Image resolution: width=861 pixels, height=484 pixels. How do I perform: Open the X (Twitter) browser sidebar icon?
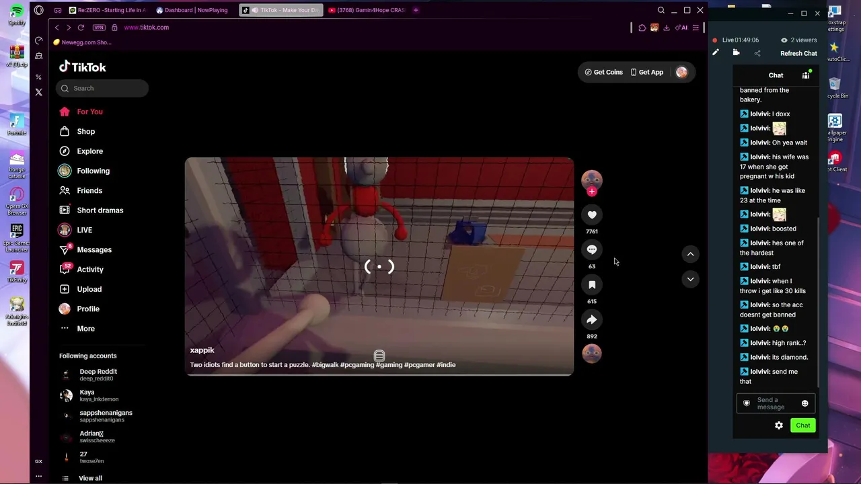tap(38, 92)
